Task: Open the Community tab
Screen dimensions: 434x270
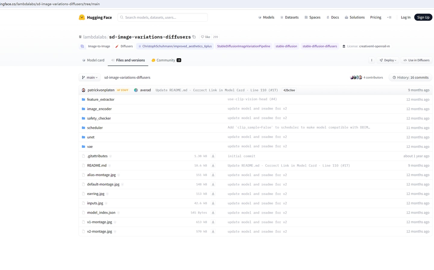Action: click(166, 60)
